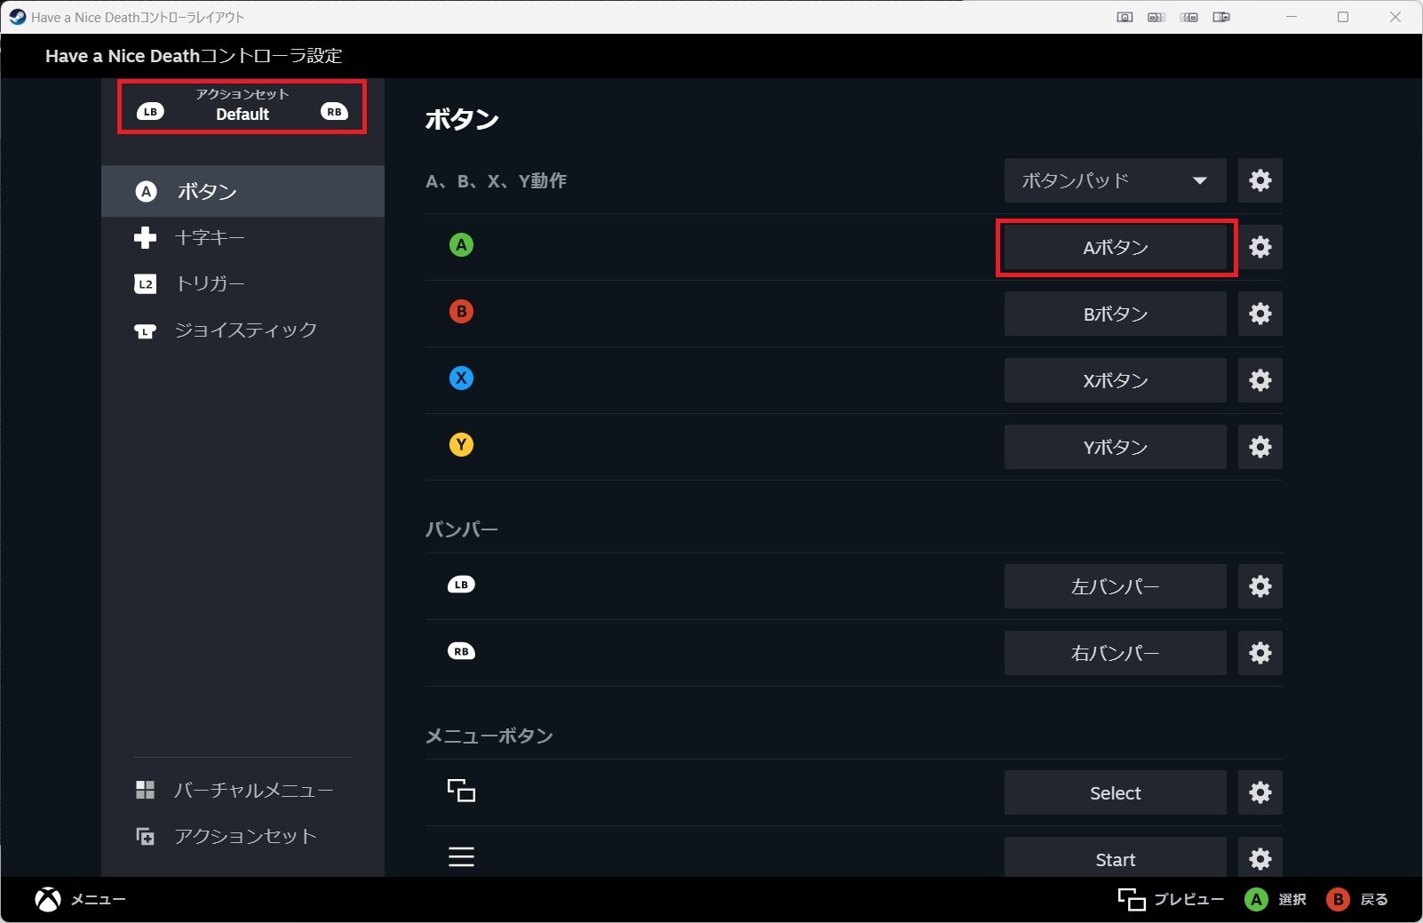Viewport: 1423px width, 923px height.
Task: Click the Yボタン binding button
Action: click(1115, 447)
